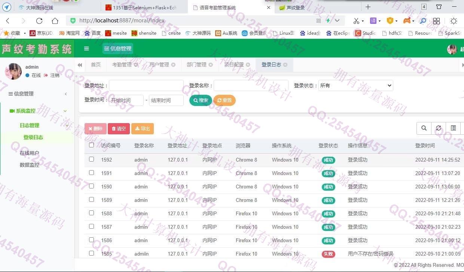Click the green 搜索 button
Viewport: 464px width, 272px height.
coord(201,100)
